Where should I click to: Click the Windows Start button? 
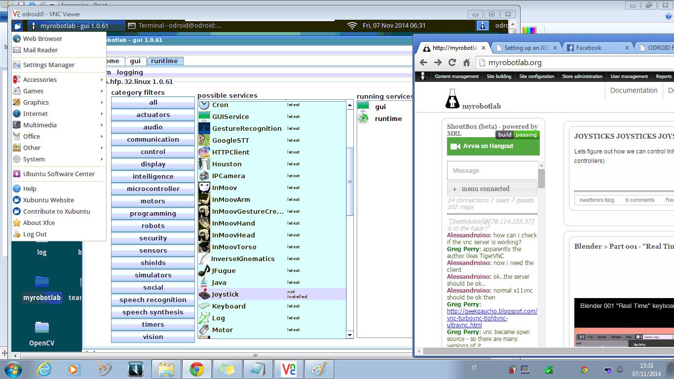click(x=12, y=369)
